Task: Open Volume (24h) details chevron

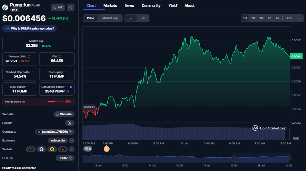Action: [33, 61]
